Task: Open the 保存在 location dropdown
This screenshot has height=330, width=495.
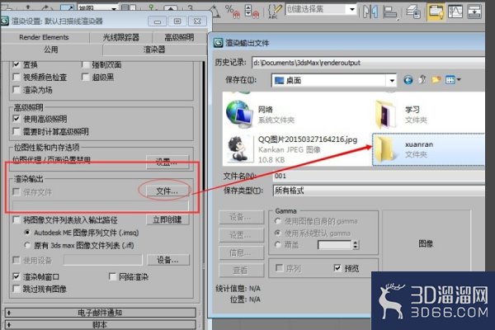Action: pyautogui.click(x=392, y=81)
